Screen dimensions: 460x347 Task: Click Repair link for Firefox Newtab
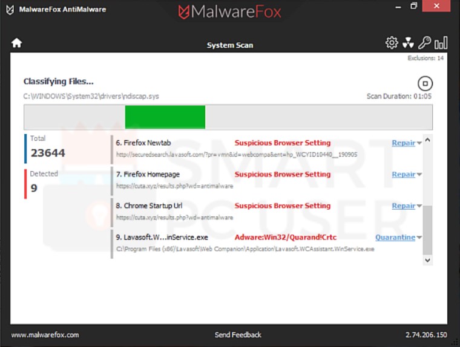403,143
